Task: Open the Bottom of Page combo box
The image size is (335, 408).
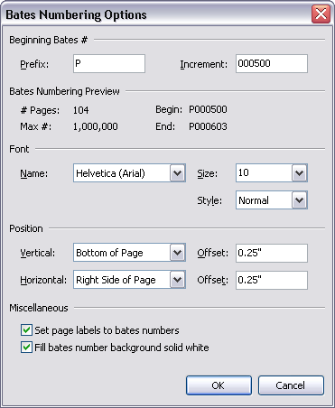Action: (129, 253)
